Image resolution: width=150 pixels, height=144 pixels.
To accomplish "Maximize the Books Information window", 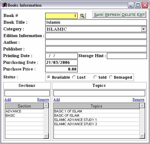I will (138, 5).
